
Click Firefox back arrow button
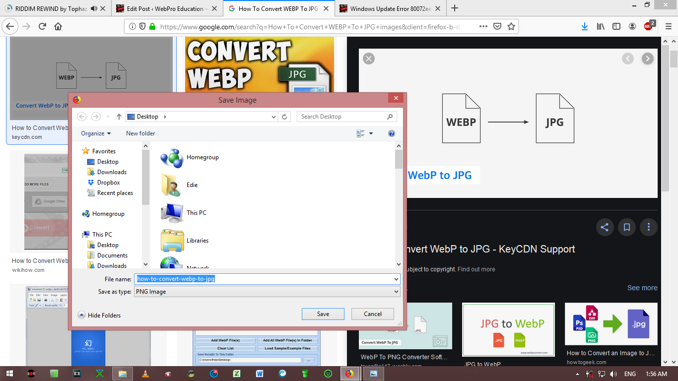10,26
